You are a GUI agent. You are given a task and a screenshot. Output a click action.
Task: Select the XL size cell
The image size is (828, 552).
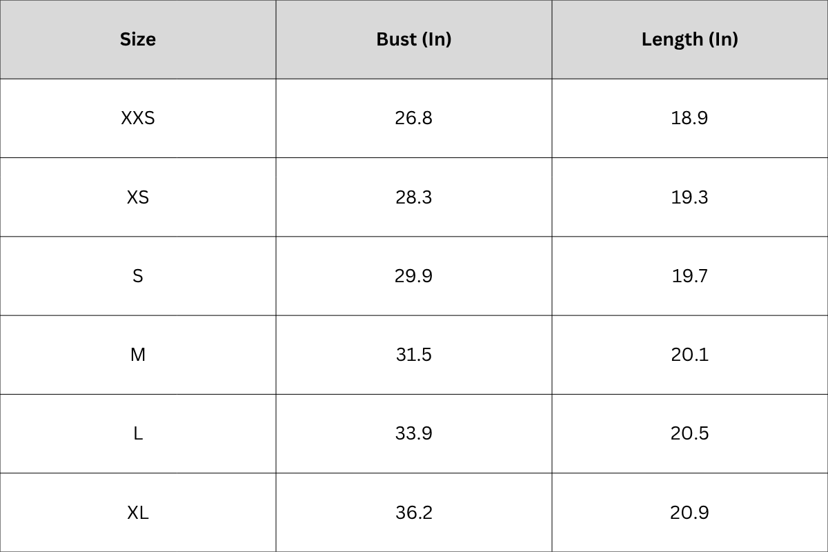pos(138,513)
